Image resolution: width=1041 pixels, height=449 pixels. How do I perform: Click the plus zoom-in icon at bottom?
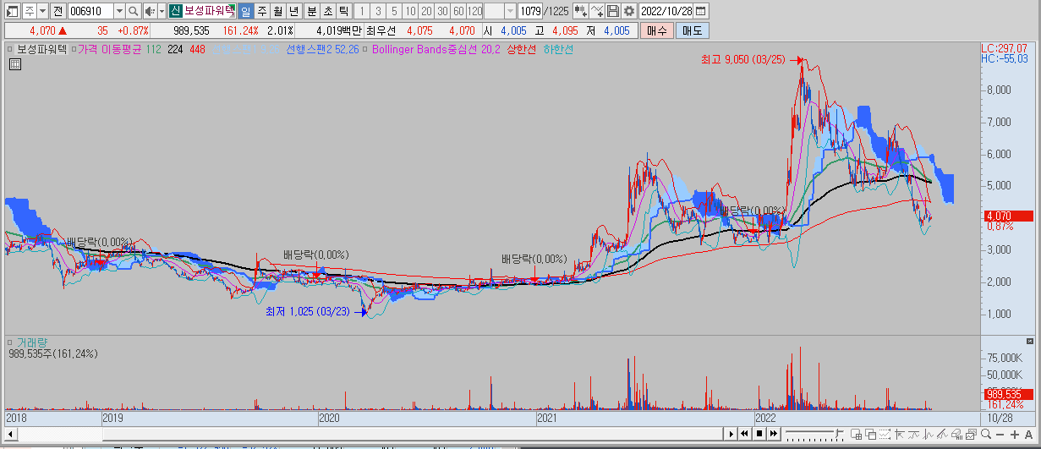(x=1015, y=434)
